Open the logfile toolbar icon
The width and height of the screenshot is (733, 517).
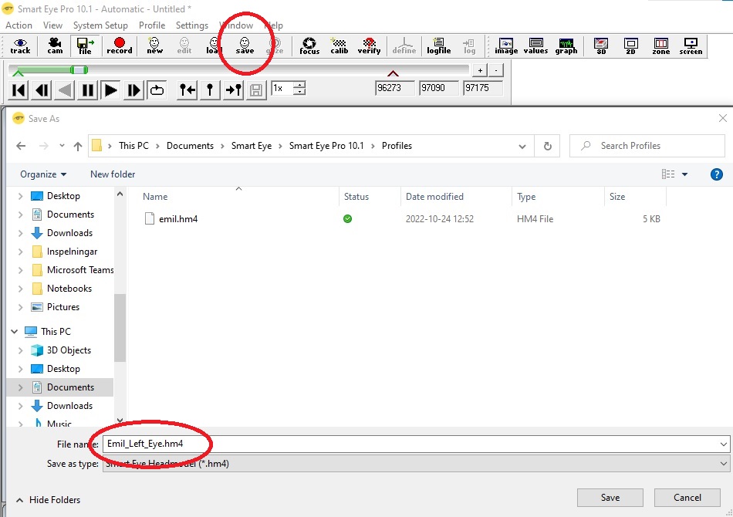pyautogui.click(x=438, y=46)
